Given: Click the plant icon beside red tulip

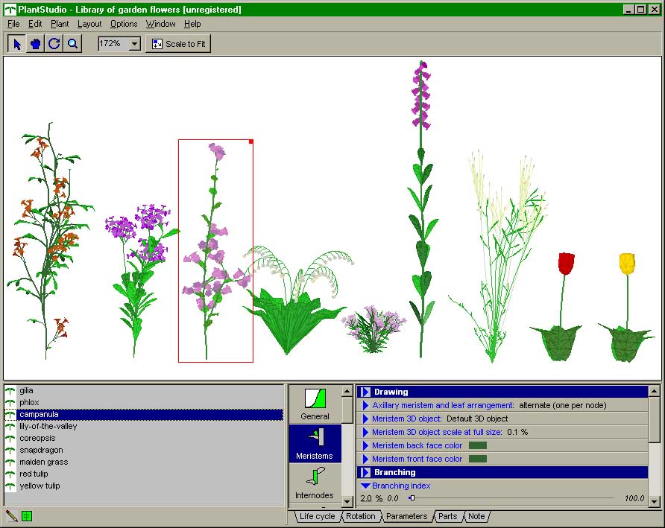Looking at the screenshot, I should (x=10, y=474).
